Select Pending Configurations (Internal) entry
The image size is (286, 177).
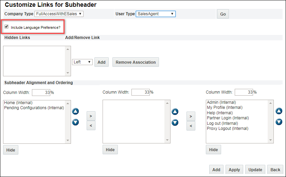[x=34, y=108]
